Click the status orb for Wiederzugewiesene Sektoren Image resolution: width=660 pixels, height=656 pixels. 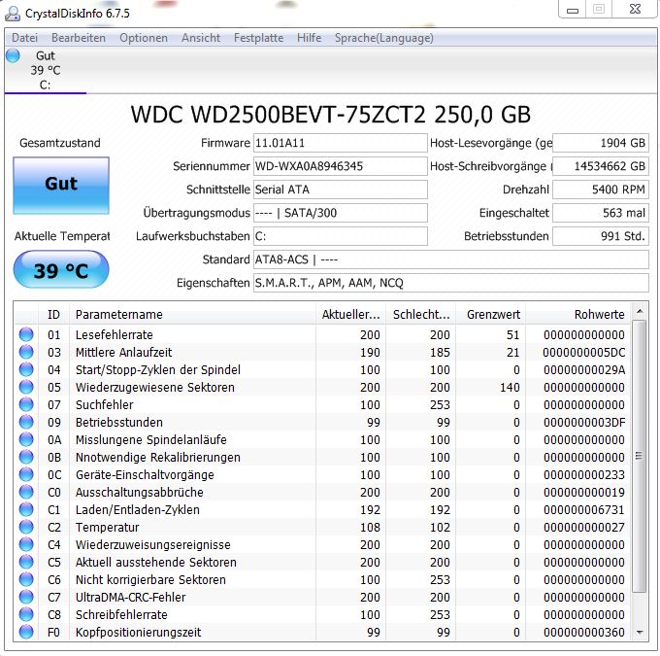[x=26, y=387]
